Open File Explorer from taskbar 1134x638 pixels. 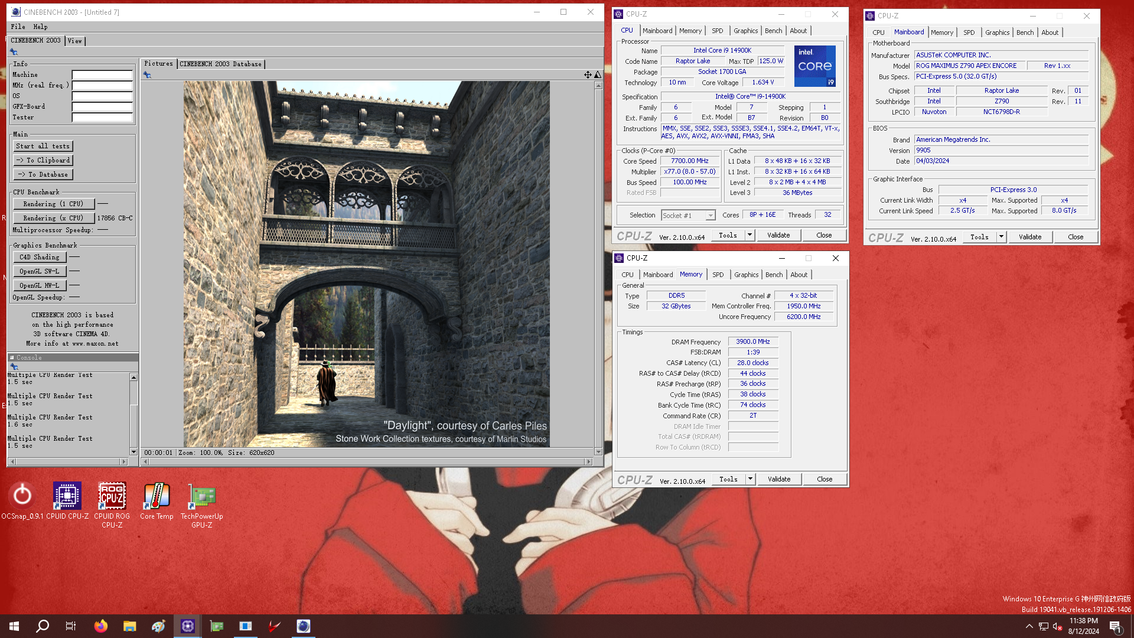coord(130,626)
